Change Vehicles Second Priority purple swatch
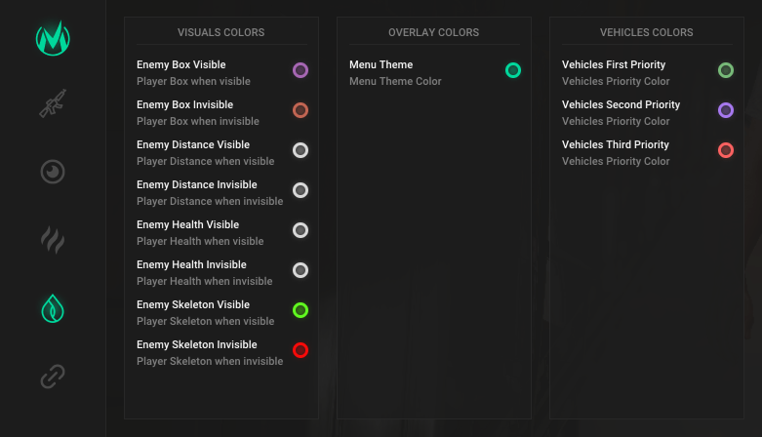 click(x=726, y=110)
